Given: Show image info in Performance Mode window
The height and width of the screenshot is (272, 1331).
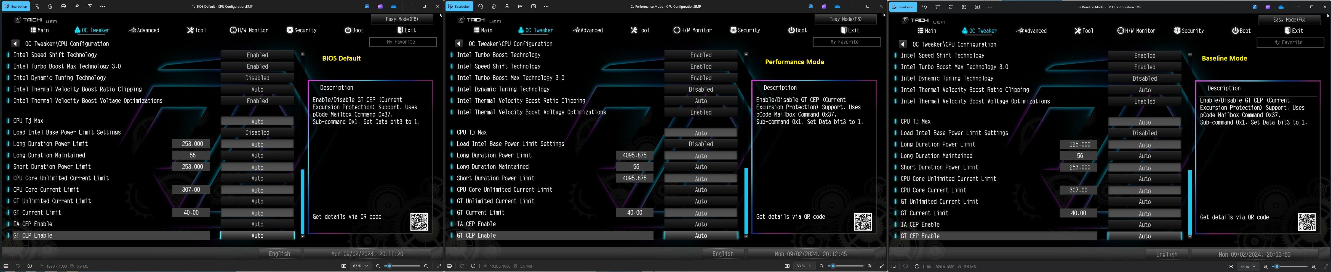Looking at the screenshot, I should pos(473,266).
